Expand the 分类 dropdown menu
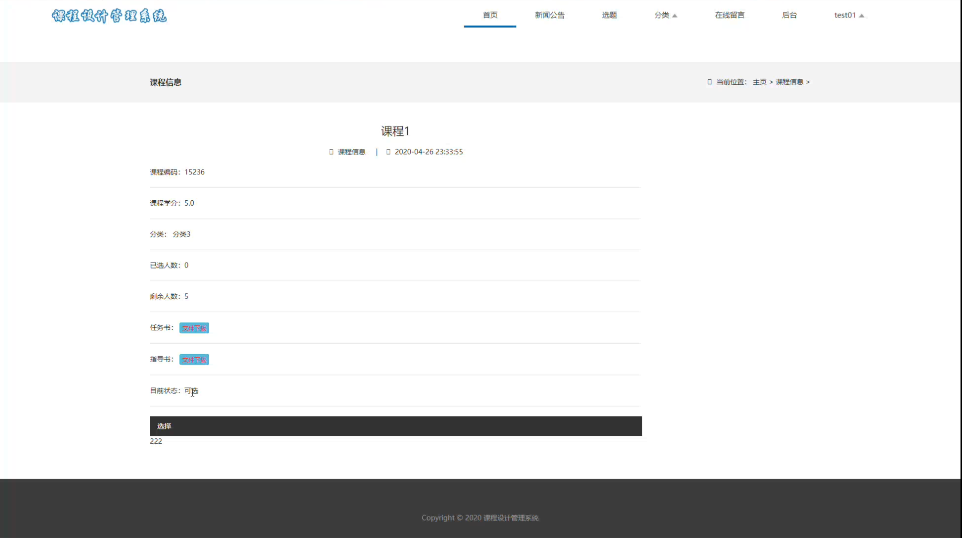This screenshot has width=962, height=538. tap(665, 15)
